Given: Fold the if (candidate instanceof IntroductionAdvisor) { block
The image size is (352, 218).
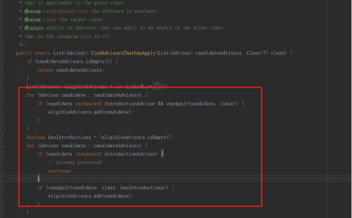Looking at the screenshot, I should 2,154.
